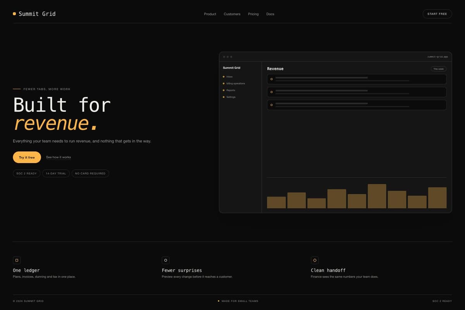Open the Product nav item
This screenshot has width=465, height=310.
coord(210,14)
